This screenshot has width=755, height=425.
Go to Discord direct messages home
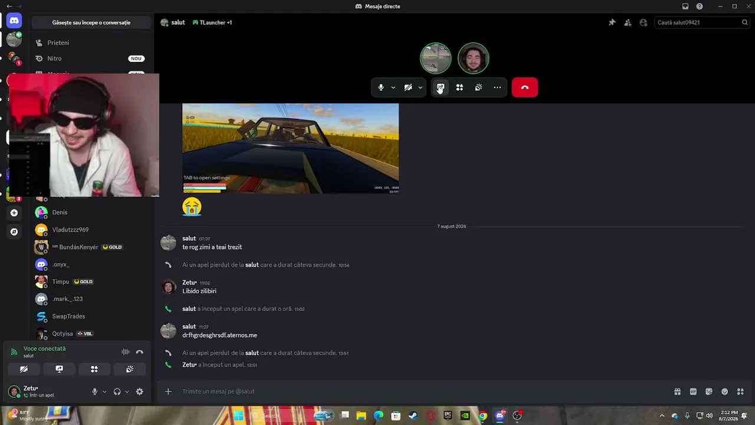click(x=14, y=21)
